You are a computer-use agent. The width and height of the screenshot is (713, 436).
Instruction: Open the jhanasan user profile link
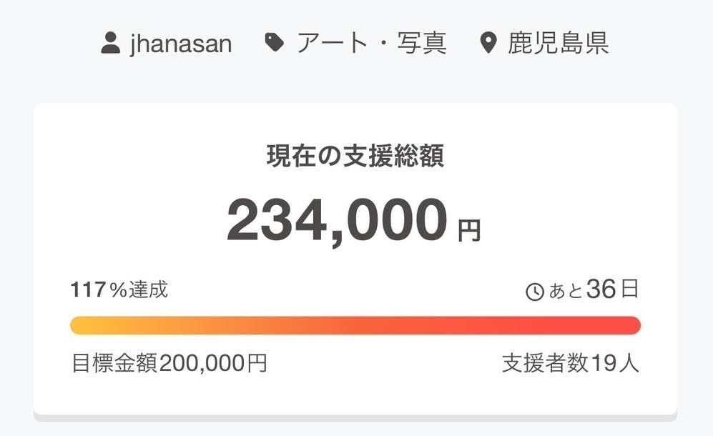tap(181, 44)
